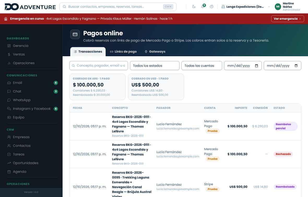Click the Reembolso parcial status badge

pos(285,126)
